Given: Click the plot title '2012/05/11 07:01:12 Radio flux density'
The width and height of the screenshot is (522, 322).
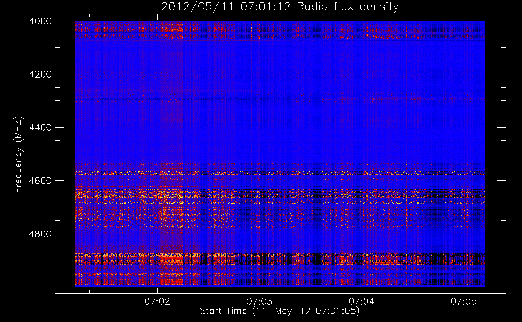Looking at the screenshot, I should click(280, 7).
